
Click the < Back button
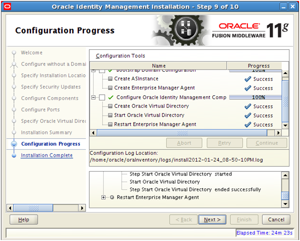click(183, 219)
